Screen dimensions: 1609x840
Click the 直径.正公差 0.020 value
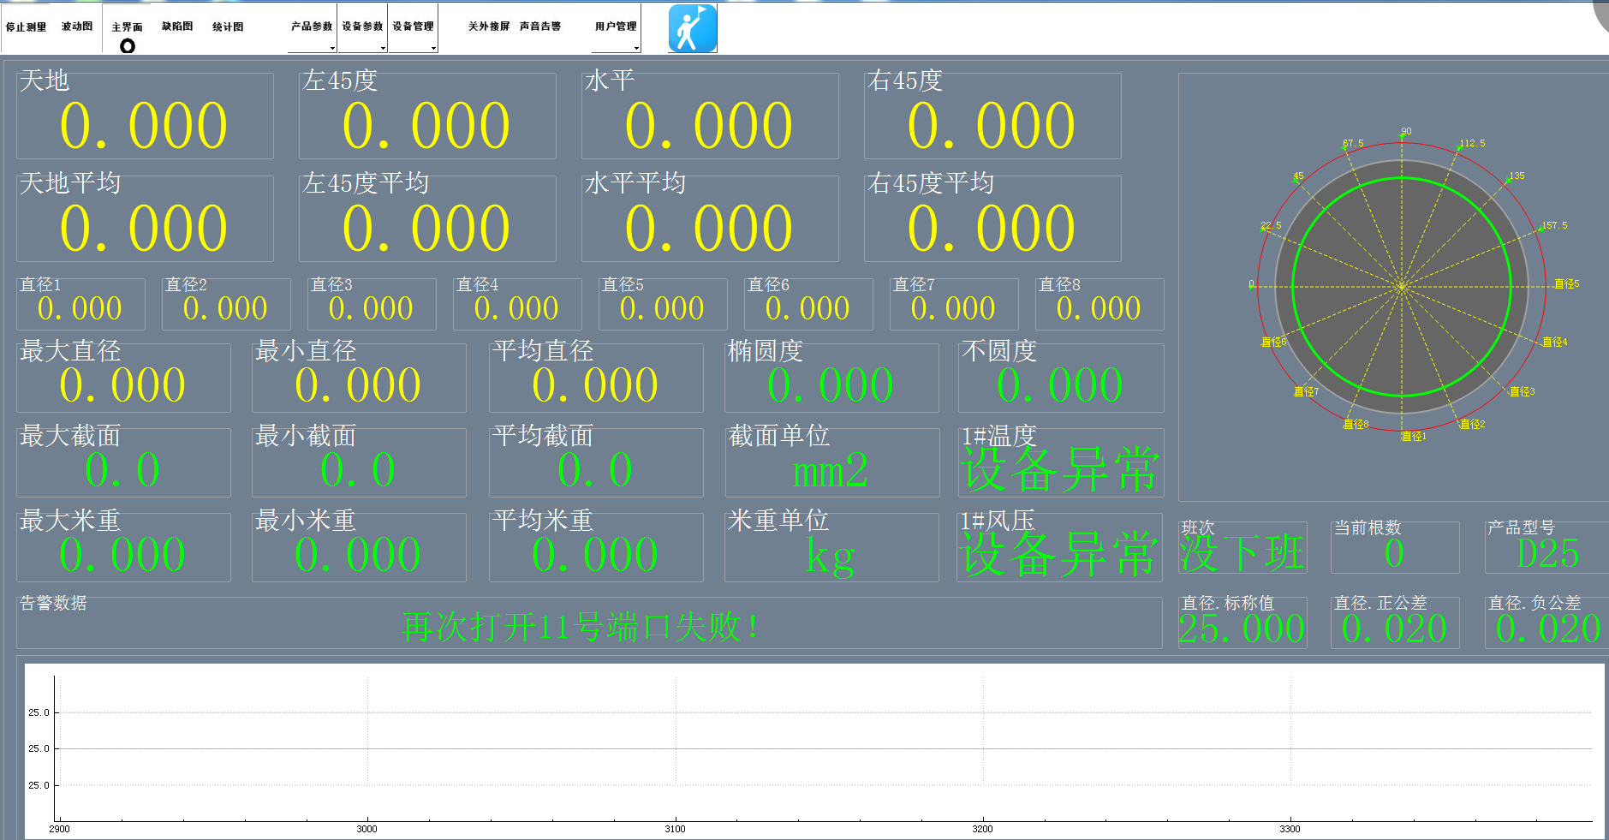coord(1394,629)
